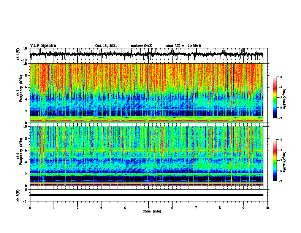Click the ch.1 color bar log(PSD) unit label
301x233 pixels.
point(285,99)
